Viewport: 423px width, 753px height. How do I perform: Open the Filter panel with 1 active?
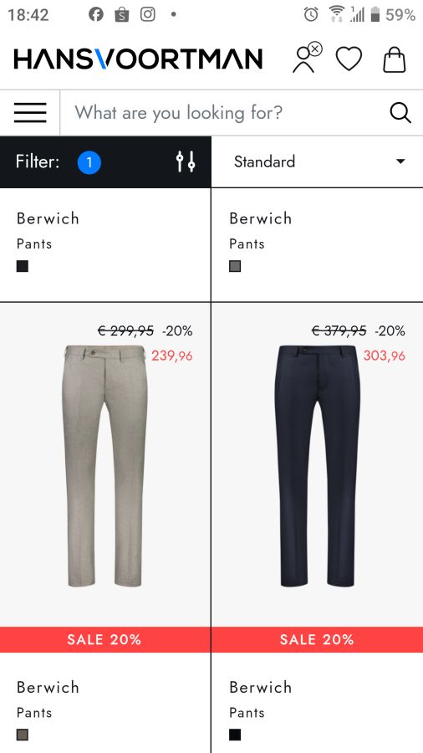tap(105, 161)
